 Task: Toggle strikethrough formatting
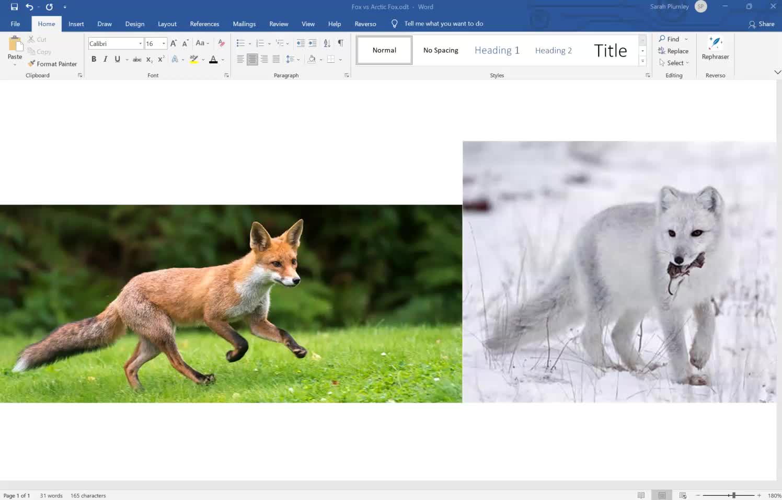[x=137, y=60]
